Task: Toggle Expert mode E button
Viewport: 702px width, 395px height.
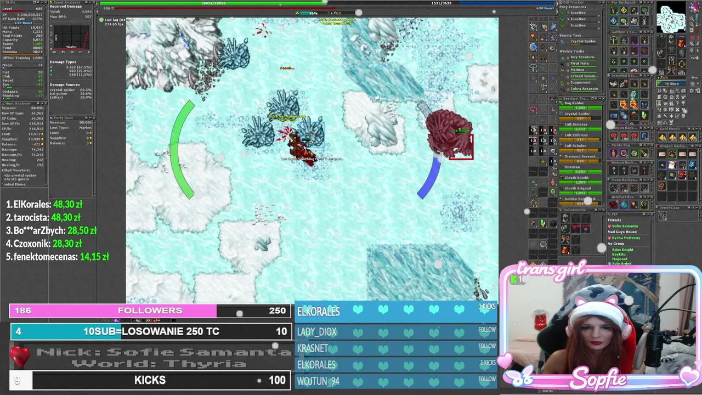Action: pyautogui.click(x=698, y=50)
